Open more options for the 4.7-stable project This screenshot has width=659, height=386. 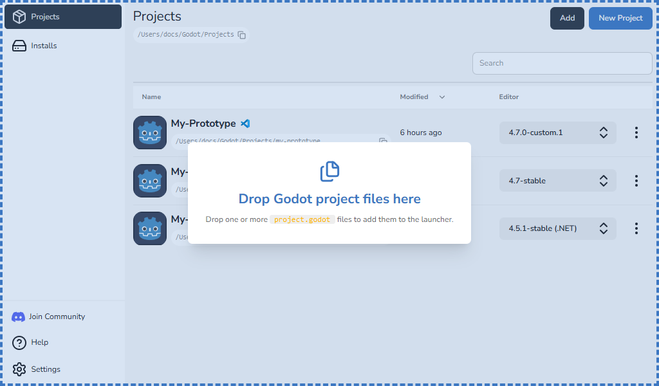coord(636,181)
